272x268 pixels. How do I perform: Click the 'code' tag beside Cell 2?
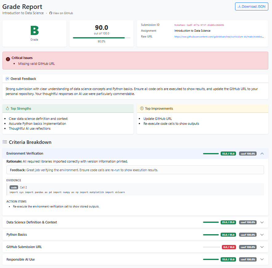click(x=14, y=187)
